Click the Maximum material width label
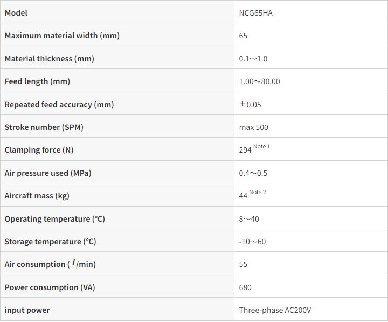 pyautogui.click(x=62, y=36)
